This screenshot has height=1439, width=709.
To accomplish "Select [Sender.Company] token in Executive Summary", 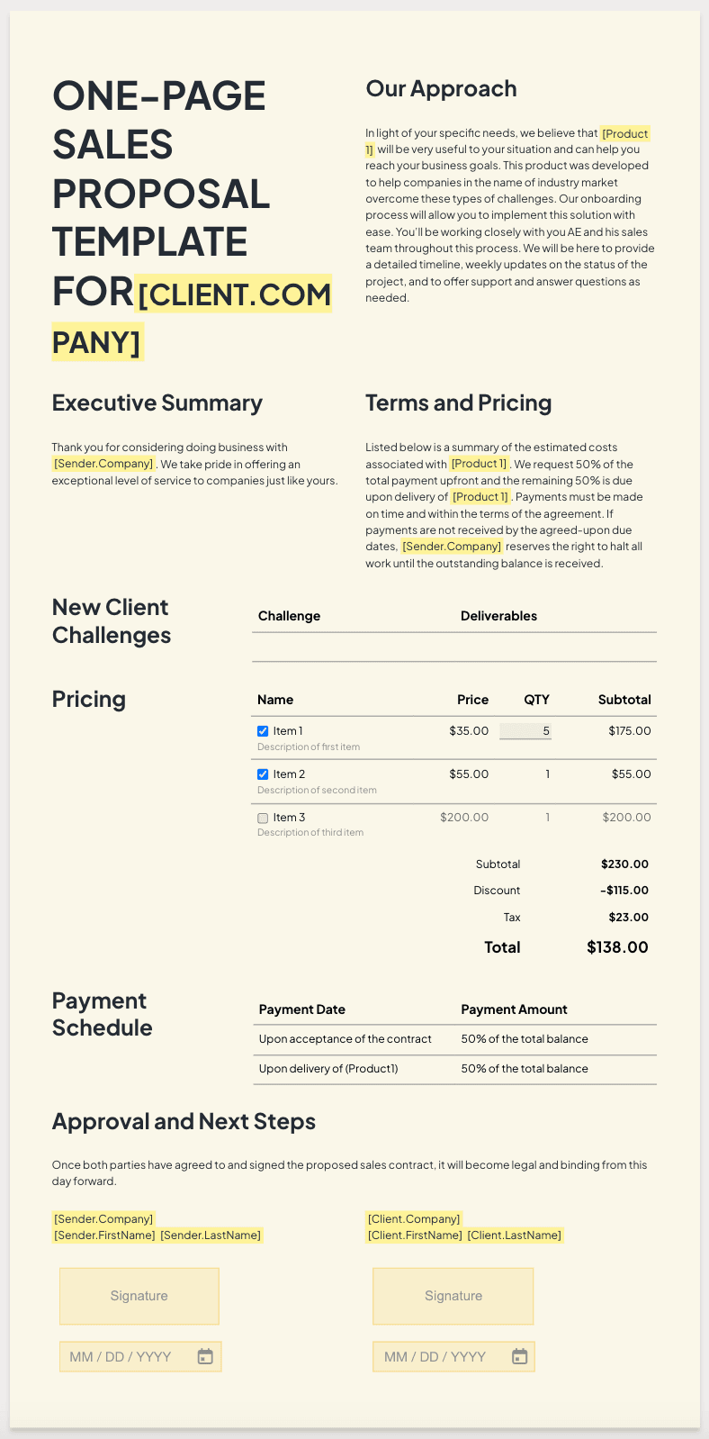I will pyautogui.click(x=103, y=464).
